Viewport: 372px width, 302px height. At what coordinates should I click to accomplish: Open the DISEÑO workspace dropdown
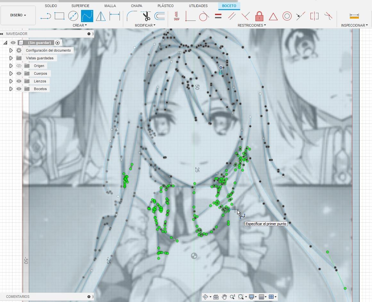pos(18,15)
